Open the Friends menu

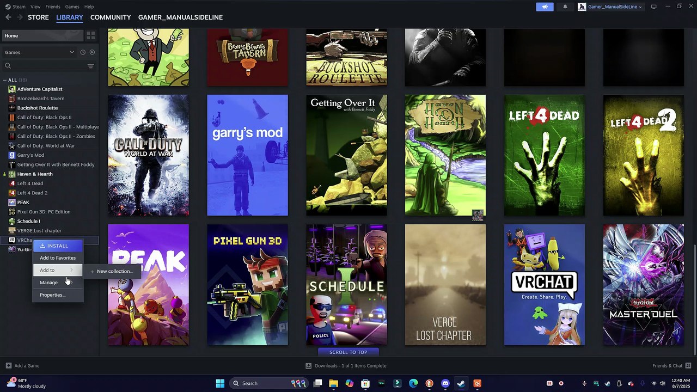coord(53,7)
